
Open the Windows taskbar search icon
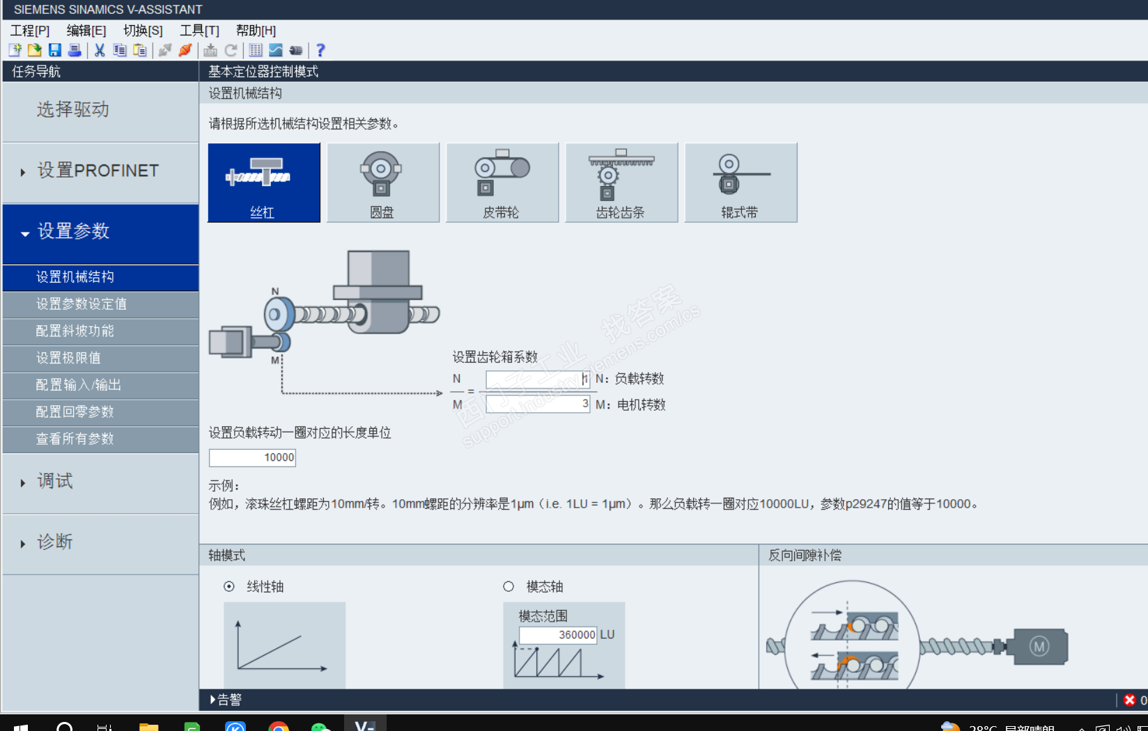click(64, 727)
